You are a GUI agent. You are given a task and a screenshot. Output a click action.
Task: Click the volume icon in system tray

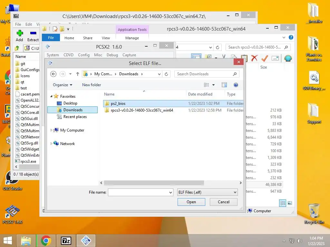(299, 241)
